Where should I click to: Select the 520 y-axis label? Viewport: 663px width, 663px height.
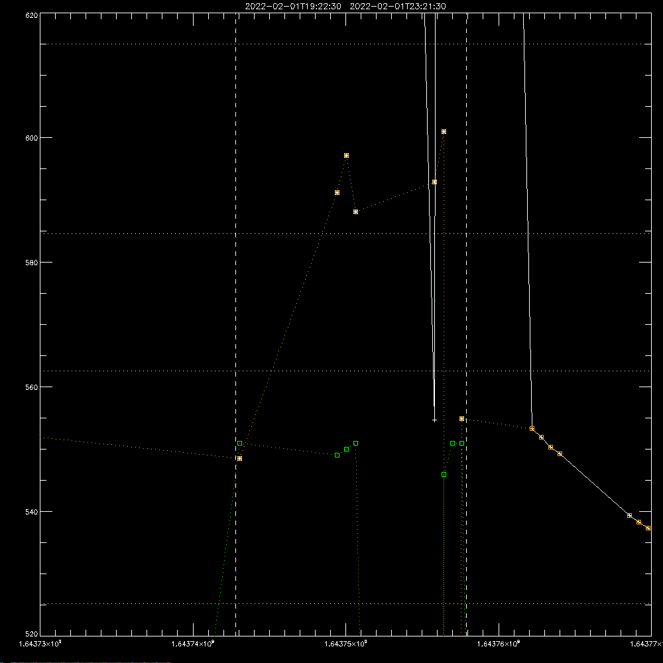[32, 634]
